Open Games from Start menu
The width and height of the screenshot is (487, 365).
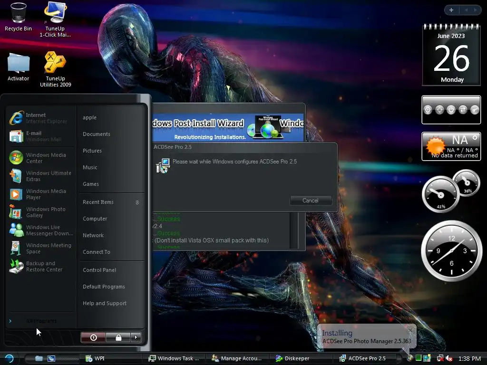(111, 184)
